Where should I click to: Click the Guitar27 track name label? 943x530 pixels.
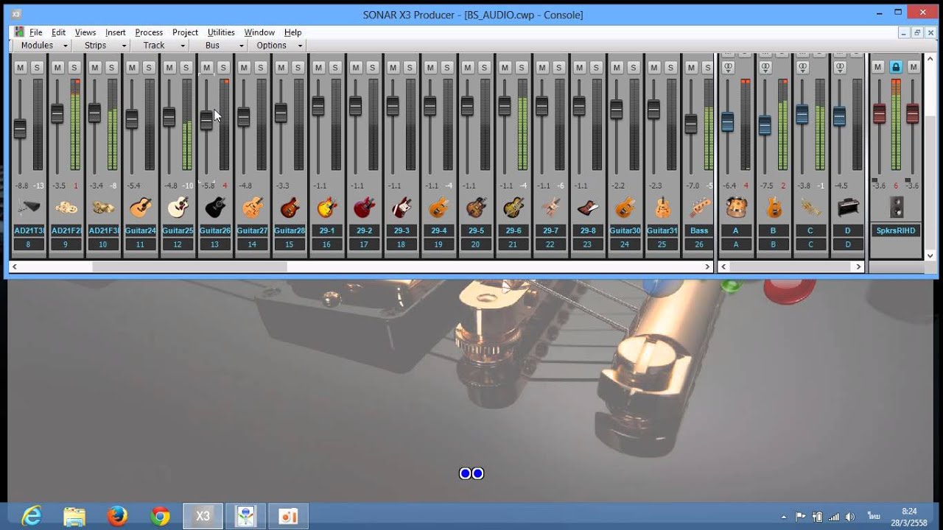tap(252, 230)
